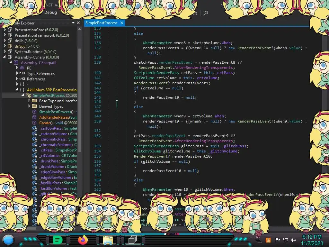Click the Action Center flag tray icon

tap(278, 240)
